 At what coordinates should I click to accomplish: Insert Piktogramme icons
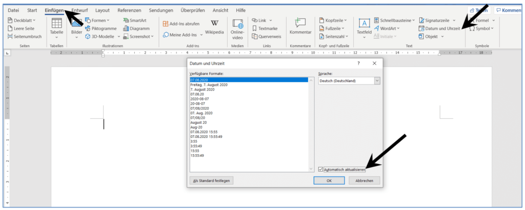coord(101,28)
